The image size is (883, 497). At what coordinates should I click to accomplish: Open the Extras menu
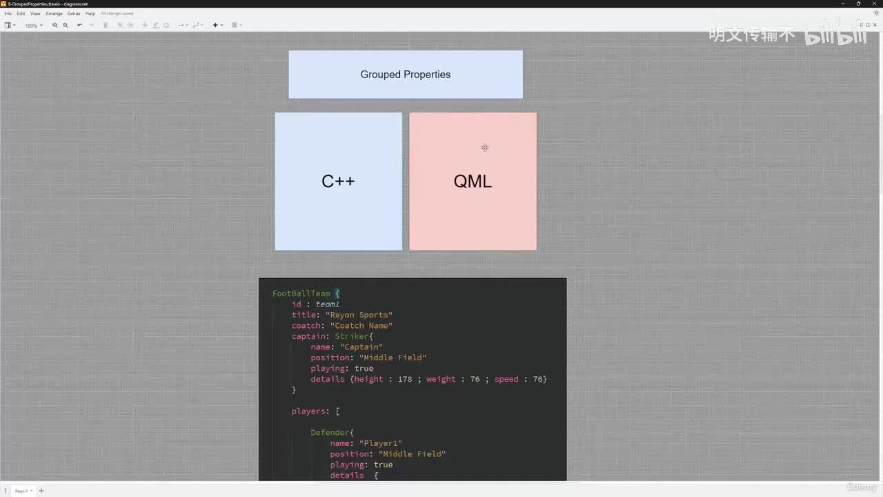pyautogui.click(x=74, y=14)
